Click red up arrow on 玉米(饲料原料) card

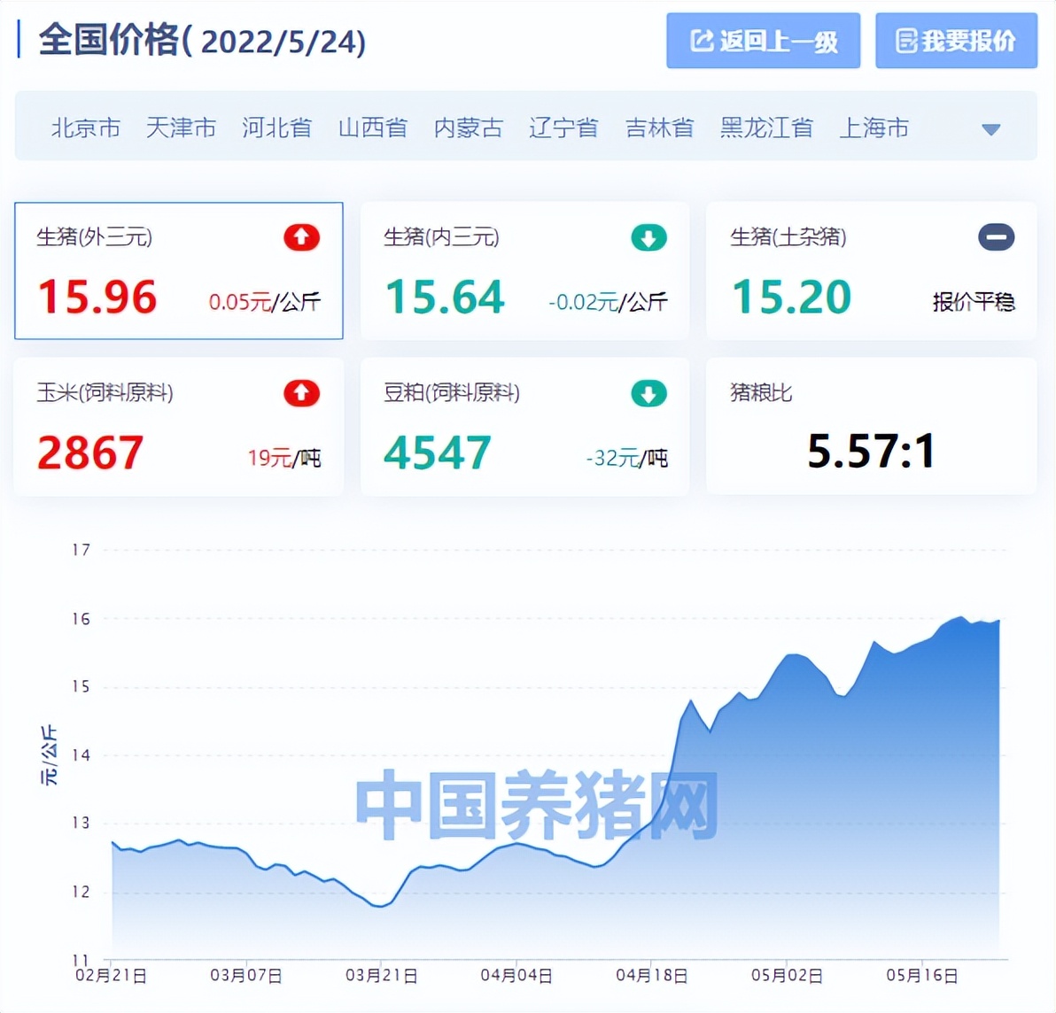pos(301,393)
